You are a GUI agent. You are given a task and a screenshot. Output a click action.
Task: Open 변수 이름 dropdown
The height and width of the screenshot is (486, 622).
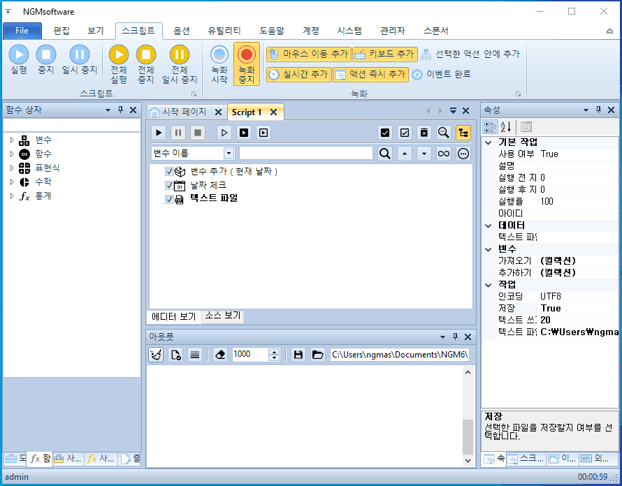(229, 153)
